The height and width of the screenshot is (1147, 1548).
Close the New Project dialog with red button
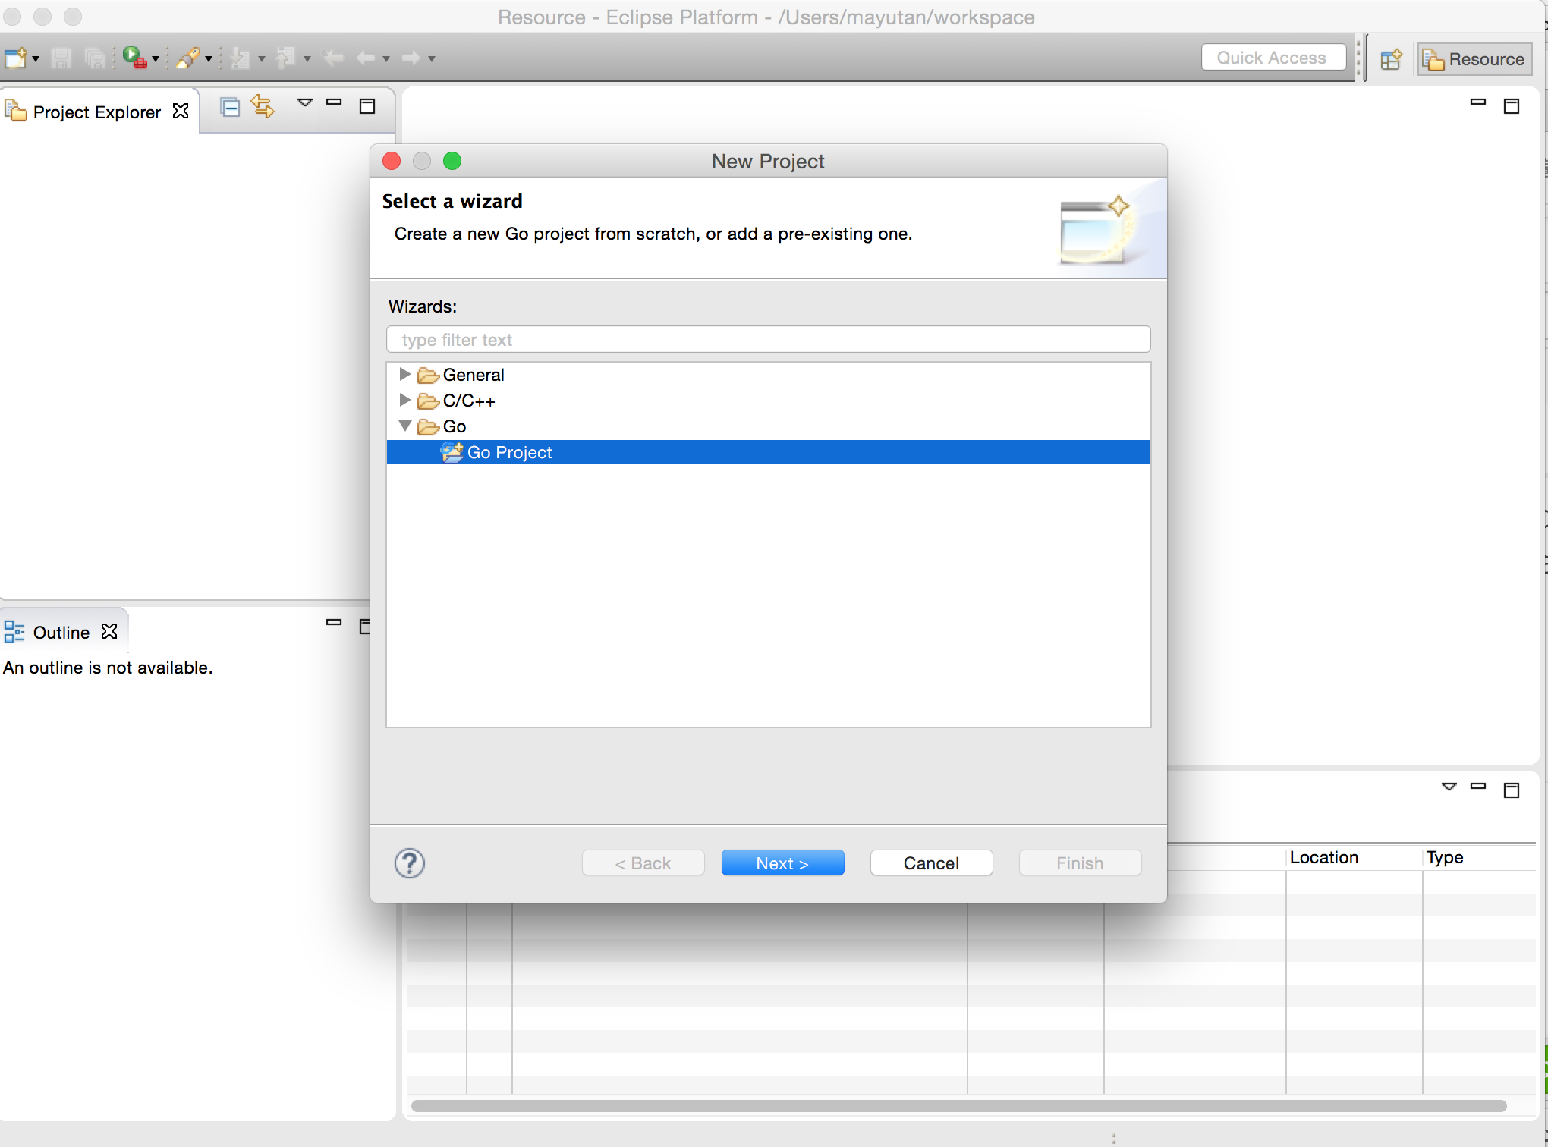(x=392, y=161)
